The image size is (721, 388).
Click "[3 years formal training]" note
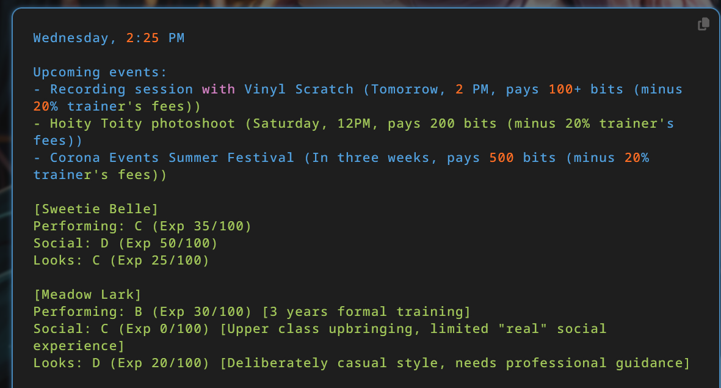pos(366,312)
